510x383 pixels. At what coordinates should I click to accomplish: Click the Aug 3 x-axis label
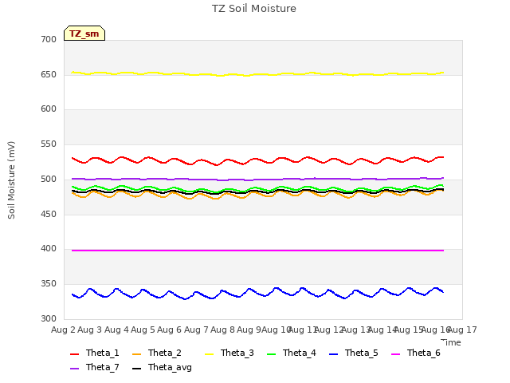(90, 330)
